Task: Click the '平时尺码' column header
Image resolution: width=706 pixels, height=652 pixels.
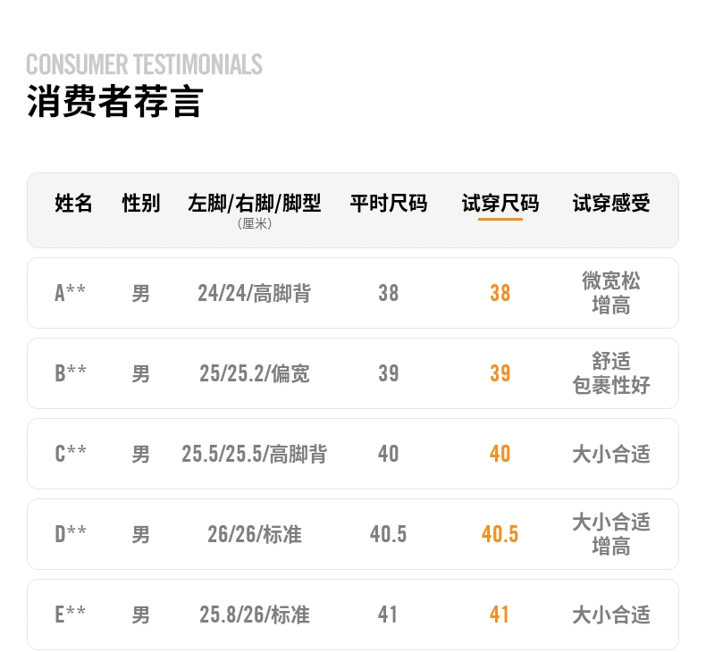Action: point(389,203)
